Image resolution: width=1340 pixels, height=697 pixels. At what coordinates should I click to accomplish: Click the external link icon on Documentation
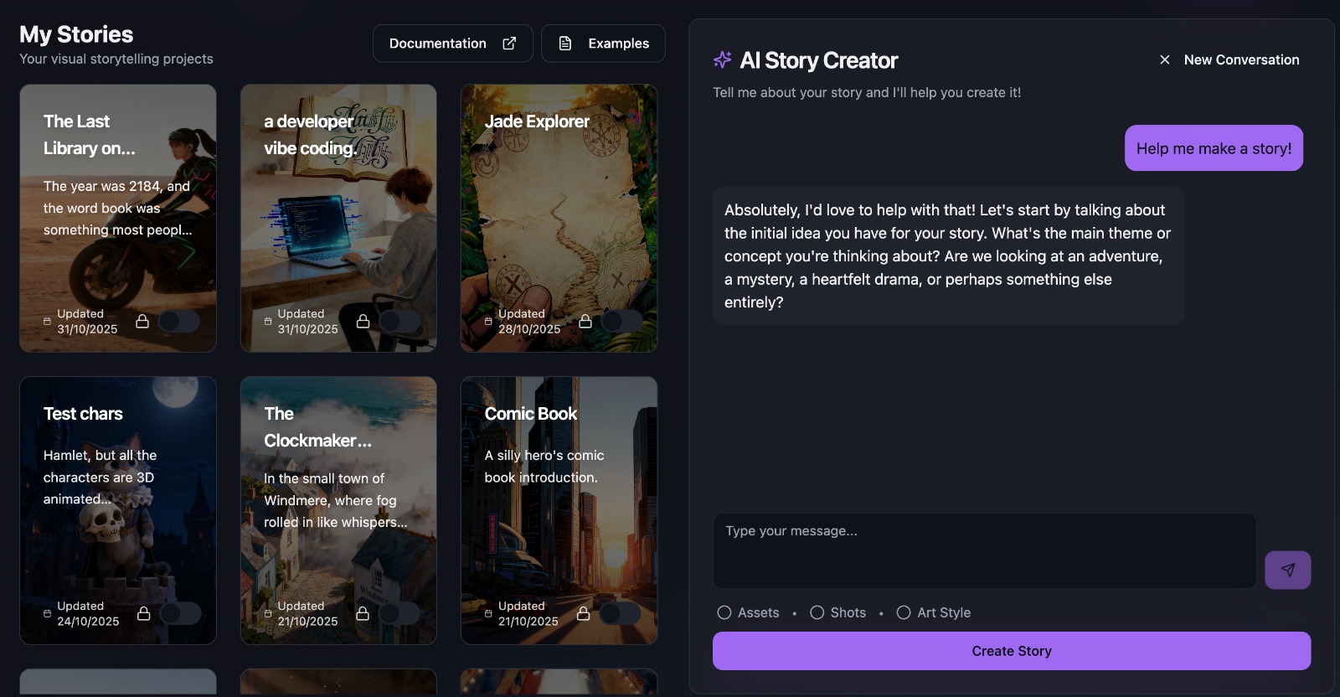pyautogui.click(x=509, y=44)
